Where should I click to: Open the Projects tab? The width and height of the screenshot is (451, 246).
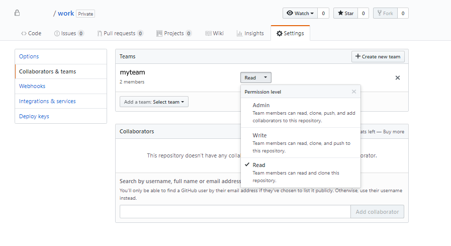tap(174, 33)
